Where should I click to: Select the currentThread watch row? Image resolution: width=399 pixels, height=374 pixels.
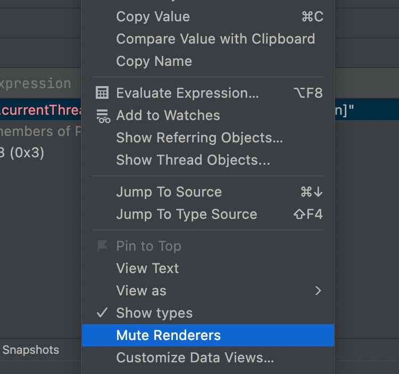point(40,110)
